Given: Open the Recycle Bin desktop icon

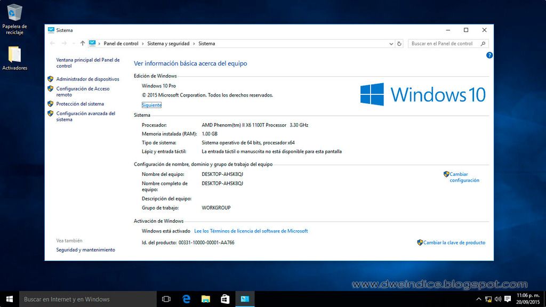Looking at the screenshot, I should pos(15,13).
